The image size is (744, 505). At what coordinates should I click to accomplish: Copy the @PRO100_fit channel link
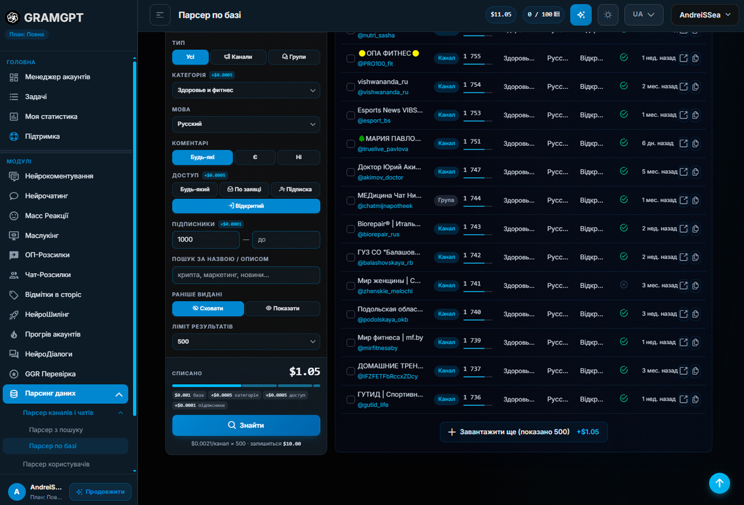pyautogui.click(x=696, y=58)
